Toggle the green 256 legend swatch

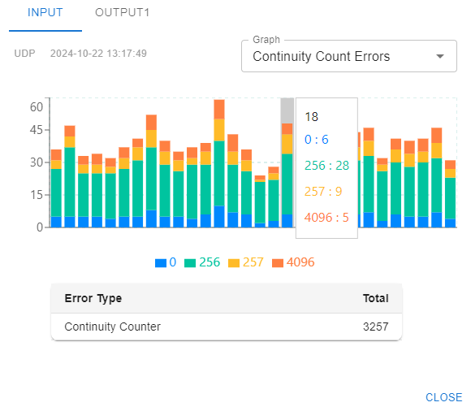190,263
